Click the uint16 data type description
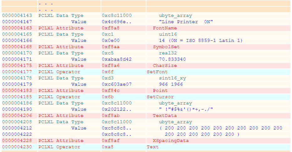 coord(168,34)
